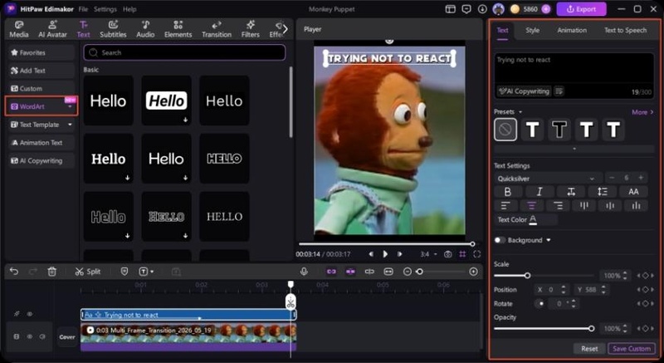Open the line spacing option
Viewport: 664px width, 363px height.
coord(602,192)
